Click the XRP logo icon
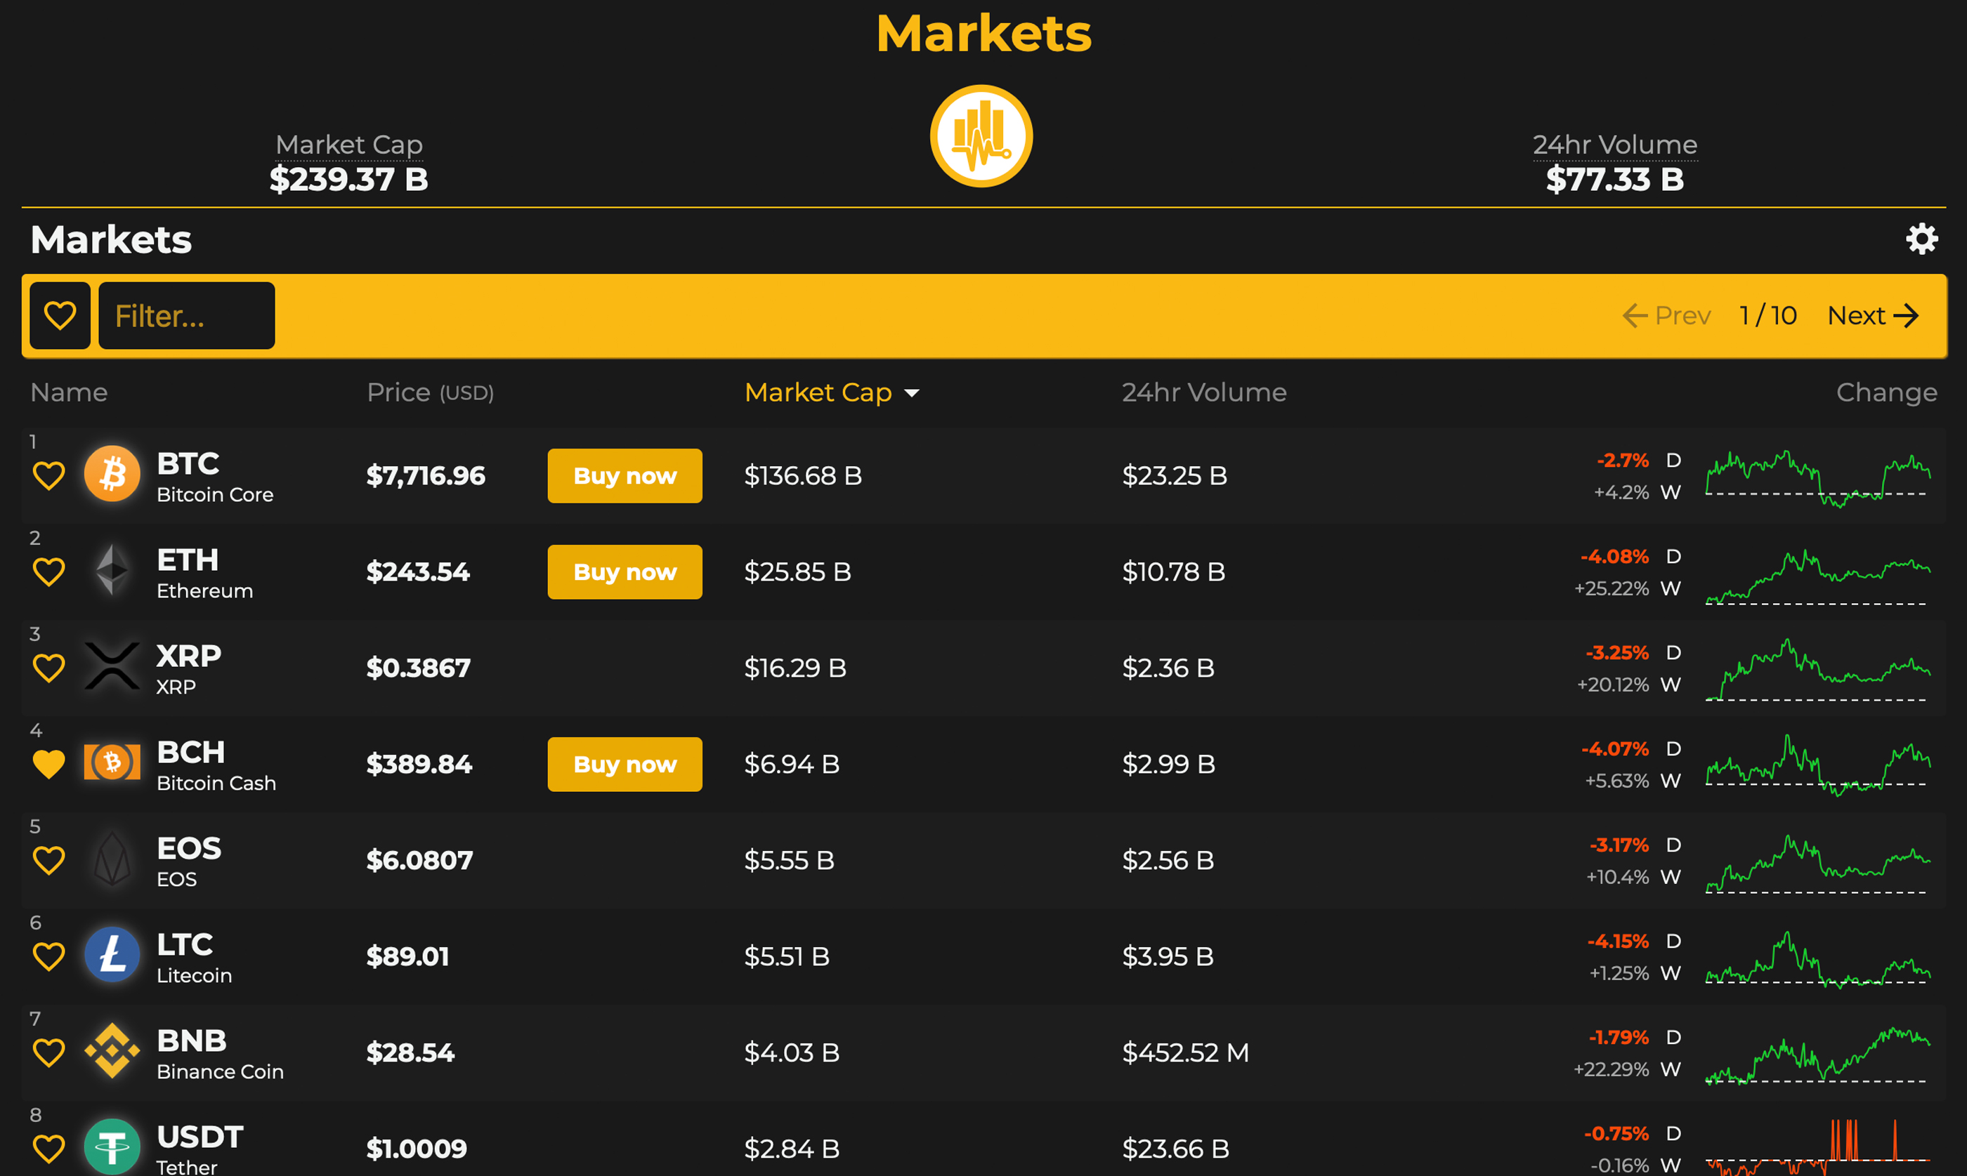The height and width of the screenshot is (1176, 1967). [x=112, y=666]
